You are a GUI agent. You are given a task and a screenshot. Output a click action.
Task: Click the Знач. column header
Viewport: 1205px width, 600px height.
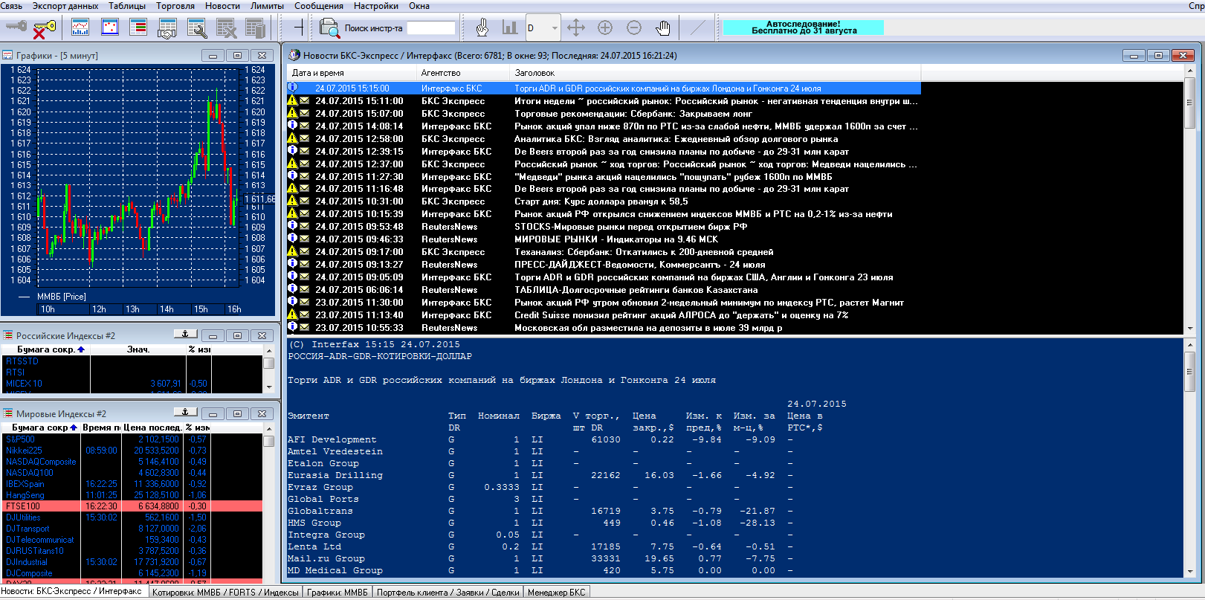pyautogui.click(x=138, y=349)
